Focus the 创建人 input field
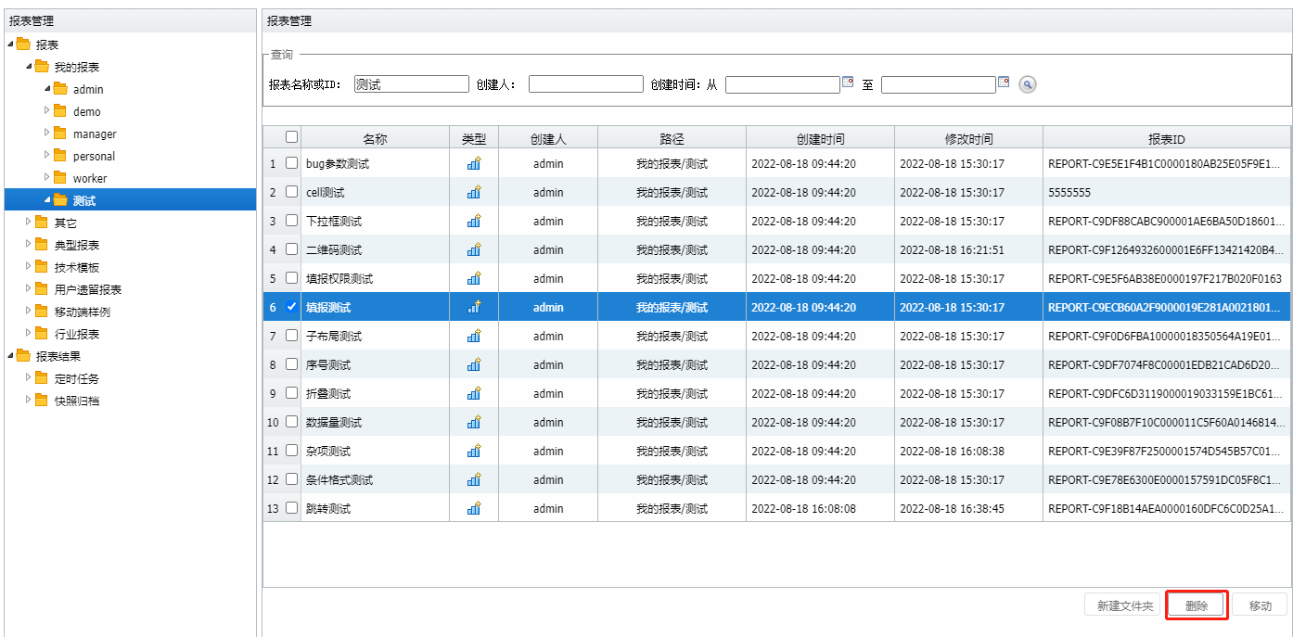The height and width of the screenshot is (637, 1293). (x=586, y=84)
